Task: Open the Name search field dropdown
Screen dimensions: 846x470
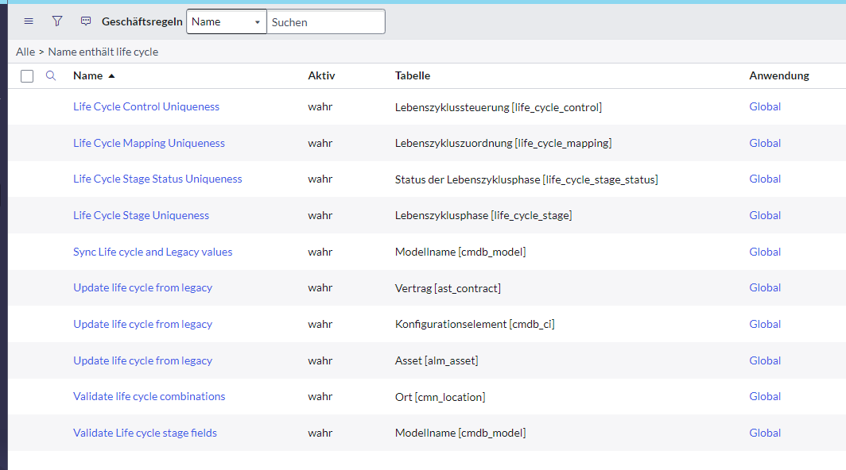Action: (x=227, y=21)
